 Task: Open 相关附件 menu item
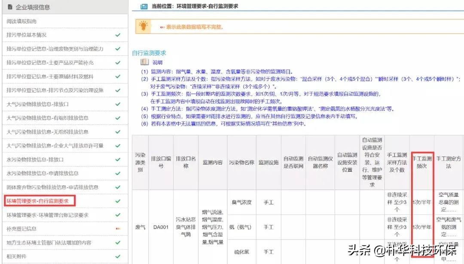tap(17, 257)
